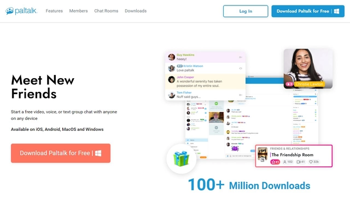Open the Features menu item

(54, 11)
